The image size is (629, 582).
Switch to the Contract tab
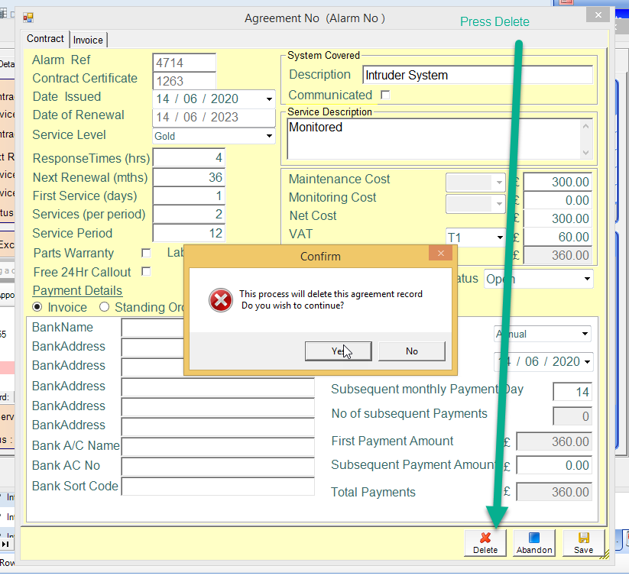coord(45,39)
